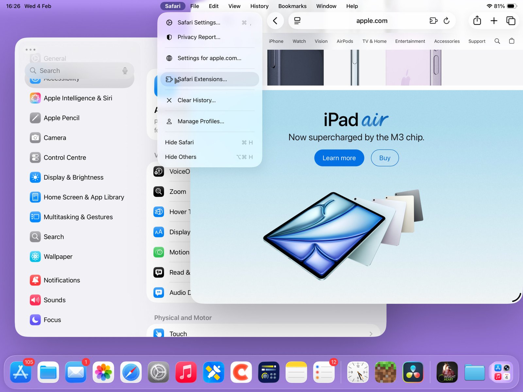Choose Clear History… from Safari menu
The image size is (523, 392).
tap(210, 100)
